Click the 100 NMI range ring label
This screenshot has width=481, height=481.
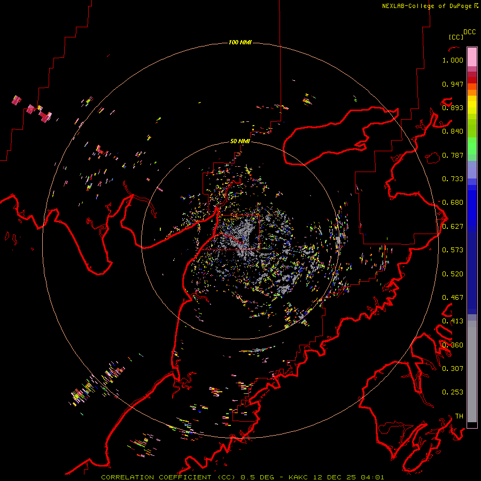point(240,42)
